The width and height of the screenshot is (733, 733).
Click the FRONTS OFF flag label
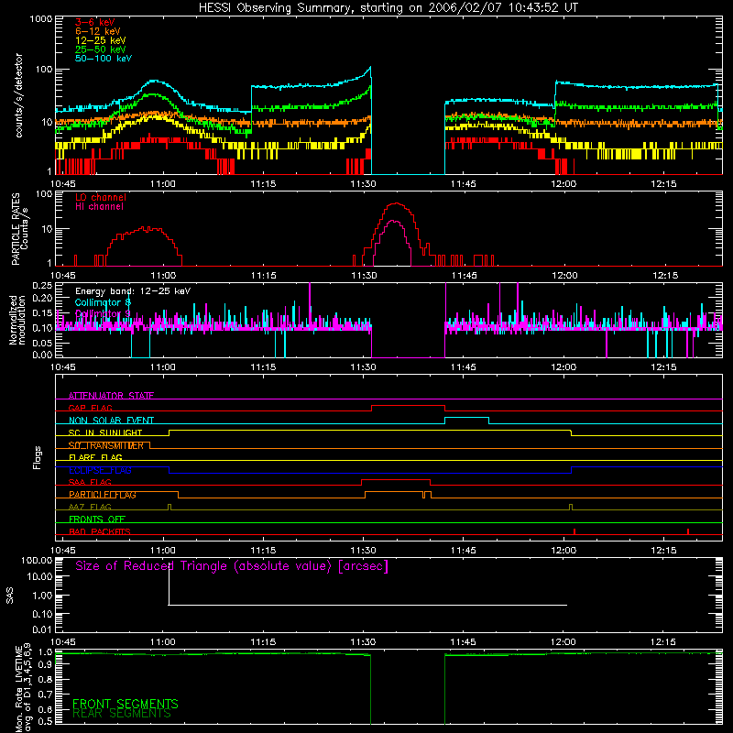pyautogui.click(x=97, y=520)
